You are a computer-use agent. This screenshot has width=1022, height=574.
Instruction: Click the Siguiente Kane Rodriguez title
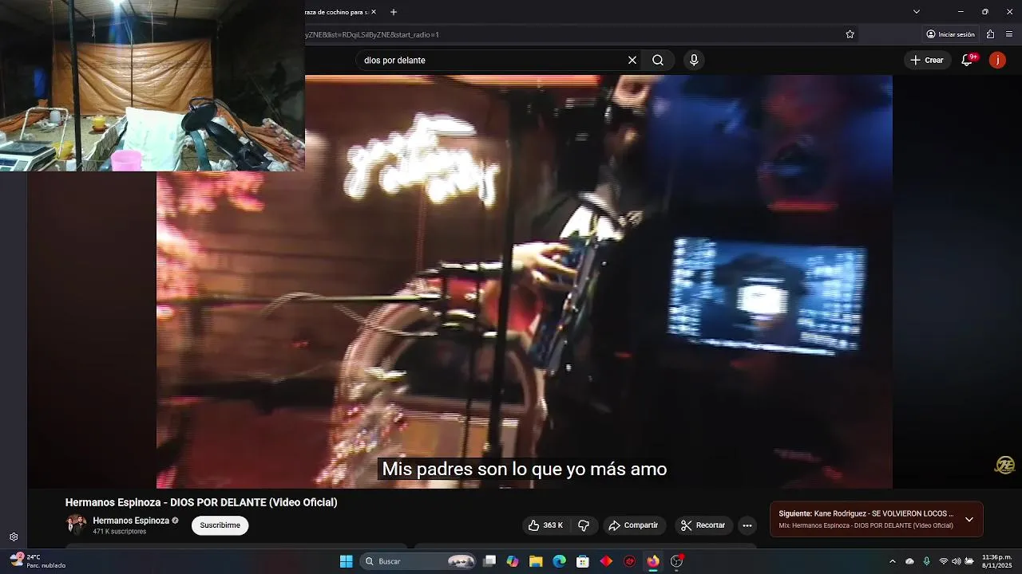(866, 514)
